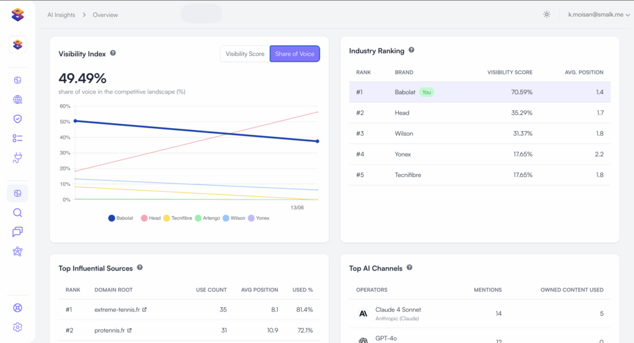Click the 72.1% used value
This screenshot has width=634, height=343.
[x=305, y=330]
